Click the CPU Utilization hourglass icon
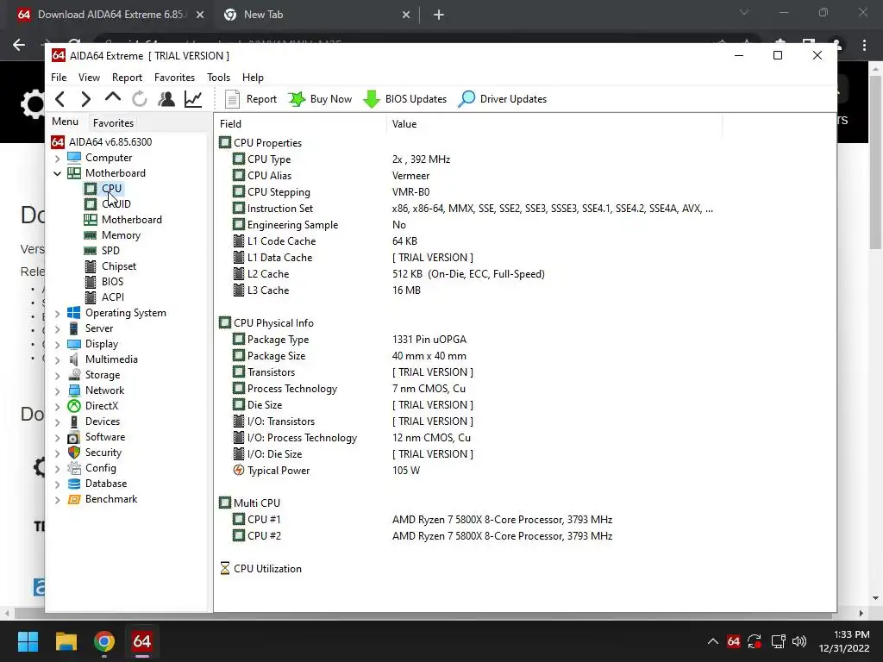Screen dimensions: 883x662 point(225,569)
